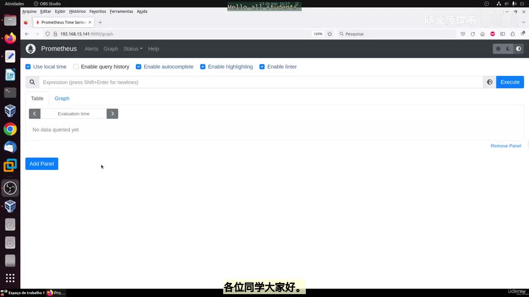Switch to OBS Studio in the dock
Screen dimensions: 529x297
(x=10, y=188)
